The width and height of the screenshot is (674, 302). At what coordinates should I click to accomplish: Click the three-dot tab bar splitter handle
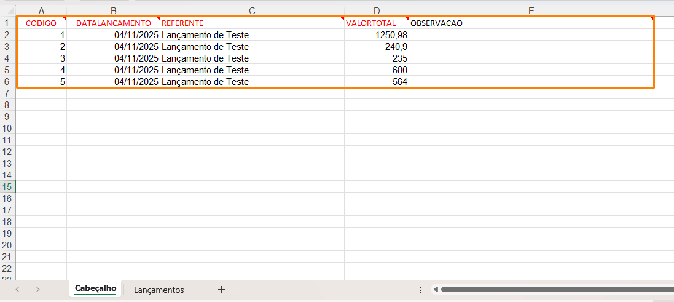click(x=420, y=290)
